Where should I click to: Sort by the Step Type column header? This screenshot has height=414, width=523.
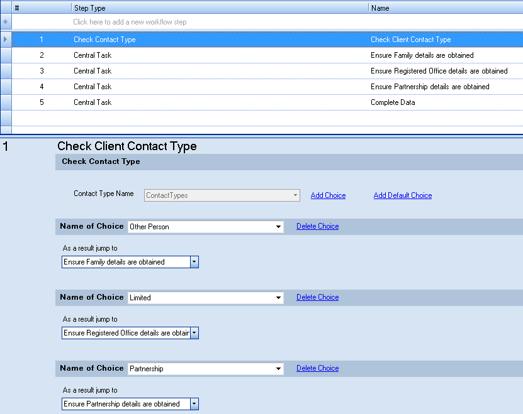(220, 8)
